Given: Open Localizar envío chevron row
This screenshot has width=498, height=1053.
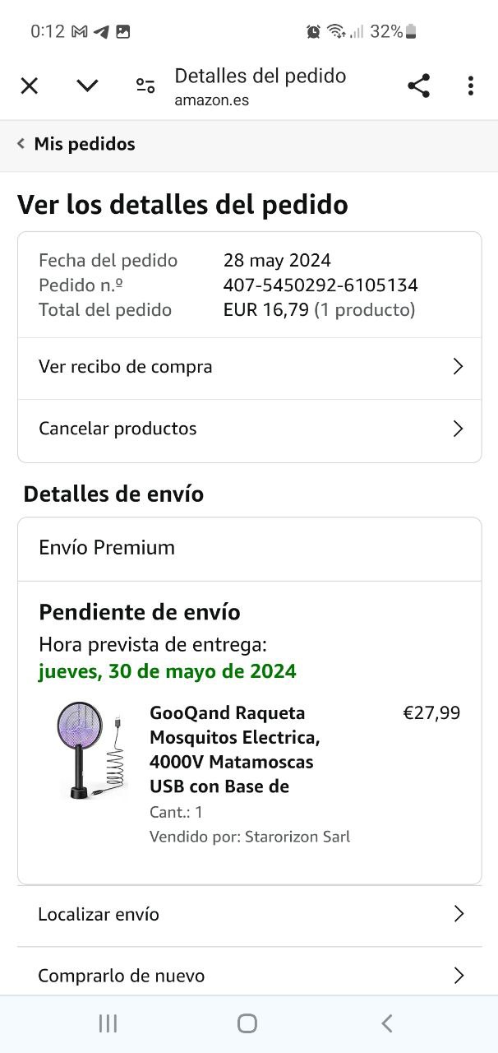Looking at the screenshot, I should [x=249, y=914].
